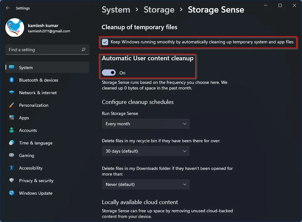Screen dimensions: 302x222
Task: Turn off Automatic User content cleanup toggle
Action: click(109, 73)
